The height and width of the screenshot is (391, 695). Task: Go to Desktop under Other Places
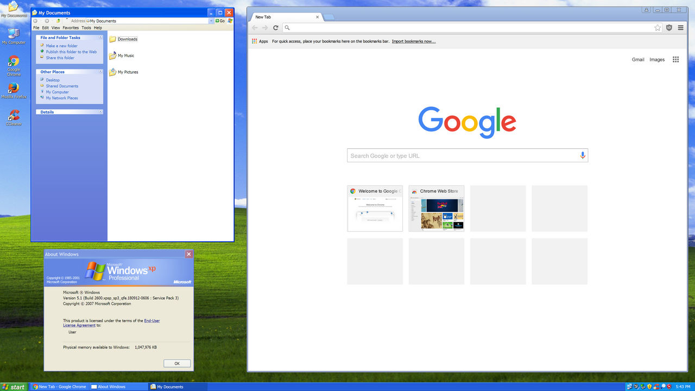53,80
